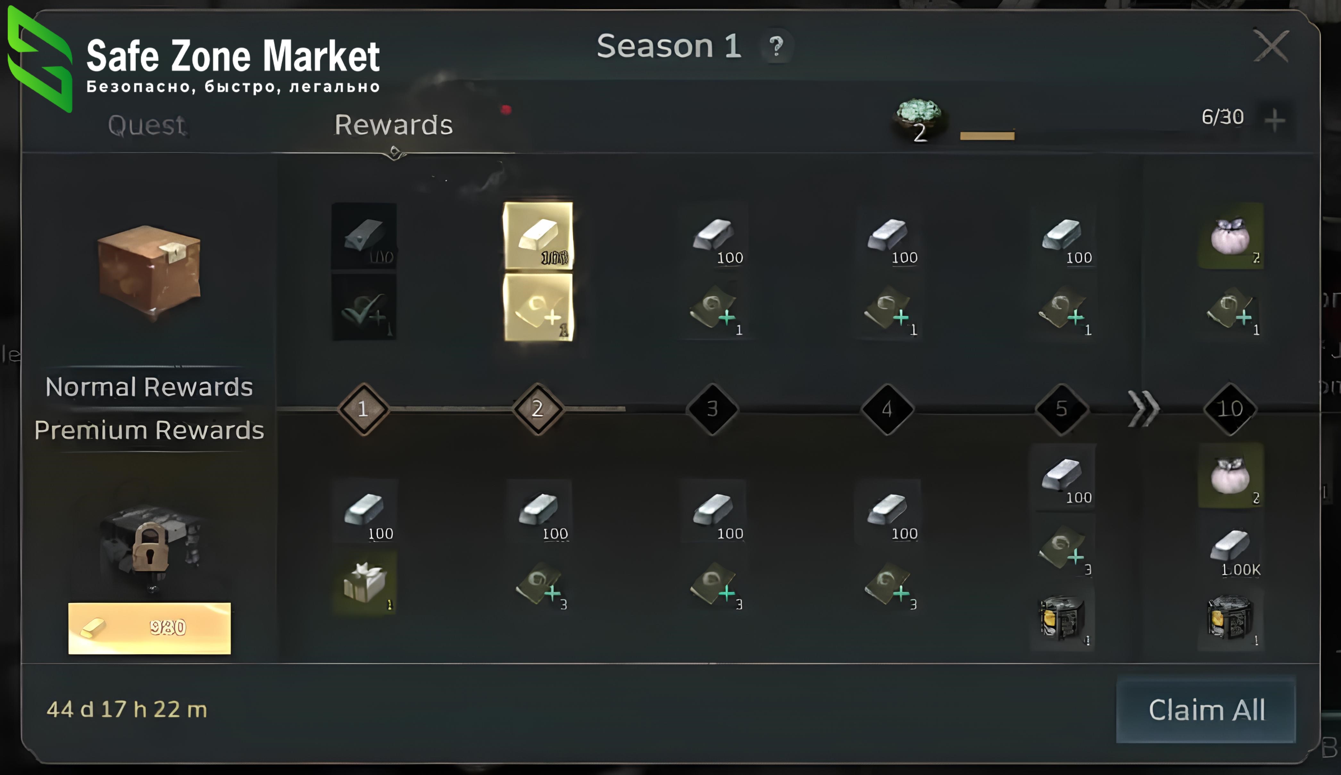Select level 10 diamond marker on track
The height and width of the screenshot is (775, 1341).
[1230, 409]
